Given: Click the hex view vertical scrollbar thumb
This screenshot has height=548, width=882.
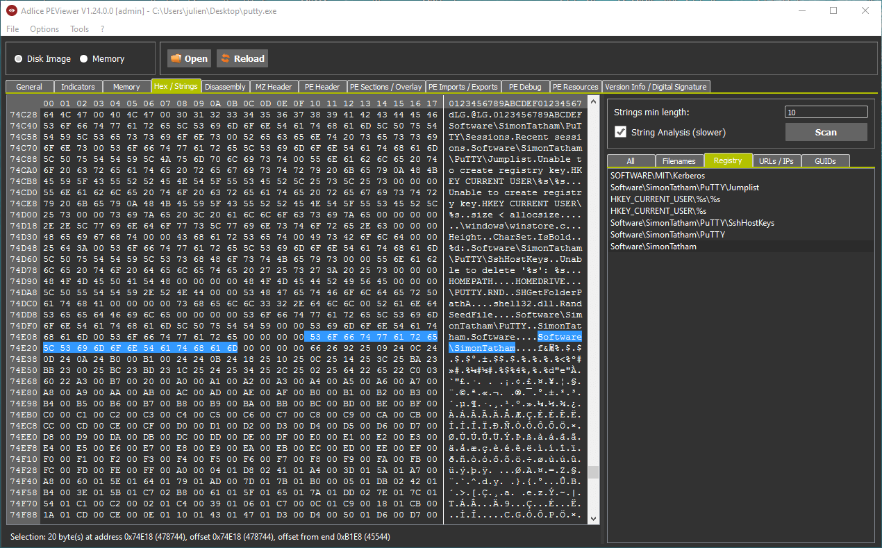Looking at the screenshot, I should click(593, 472).
